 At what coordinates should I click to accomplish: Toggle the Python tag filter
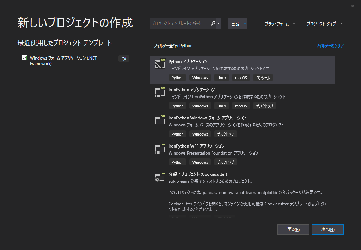177,77
